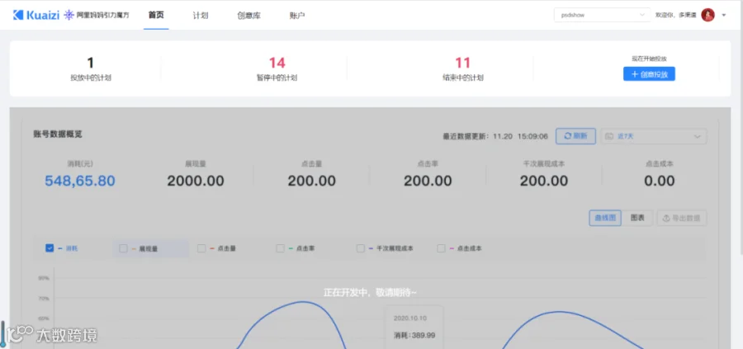Check the 点击量 checkbox
This screenshot has height=349, width=743.
click(201, 248)
